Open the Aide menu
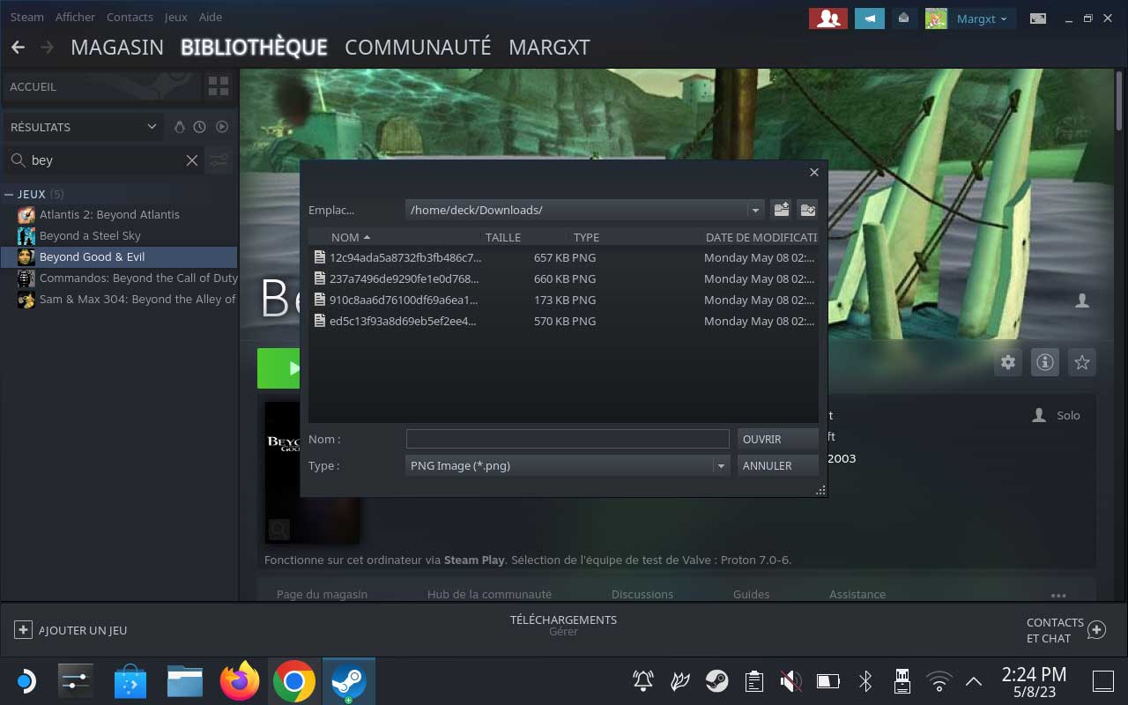 (211, 18)
